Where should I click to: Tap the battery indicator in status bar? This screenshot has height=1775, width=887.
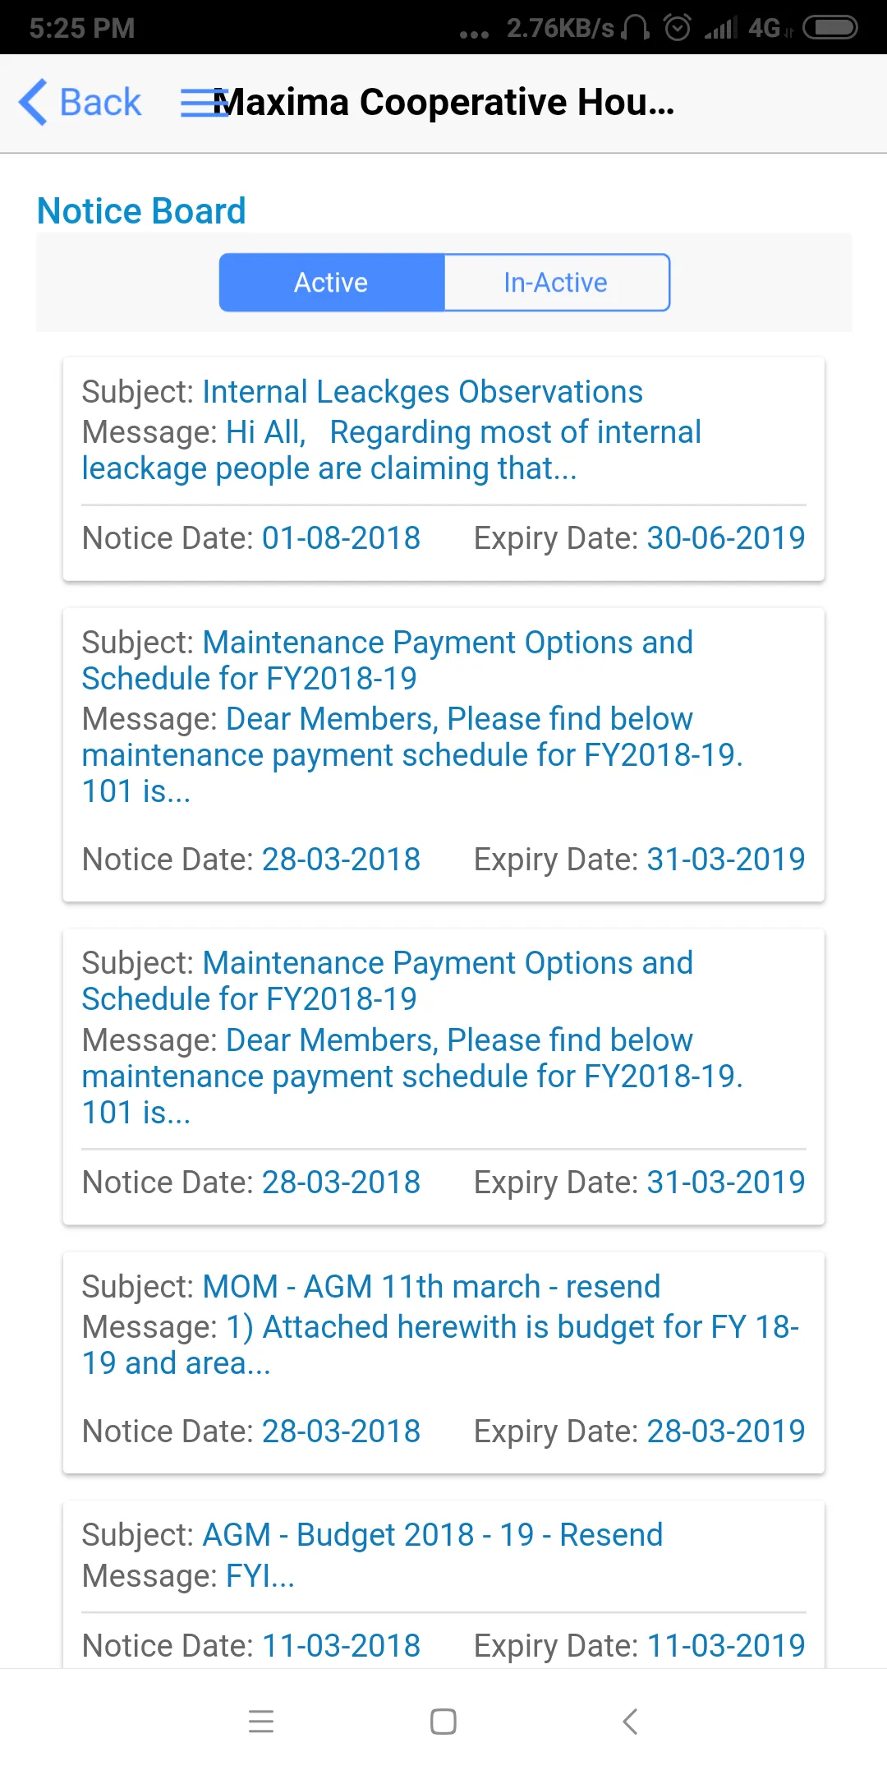pyautogui.click(x=830, y=28)
